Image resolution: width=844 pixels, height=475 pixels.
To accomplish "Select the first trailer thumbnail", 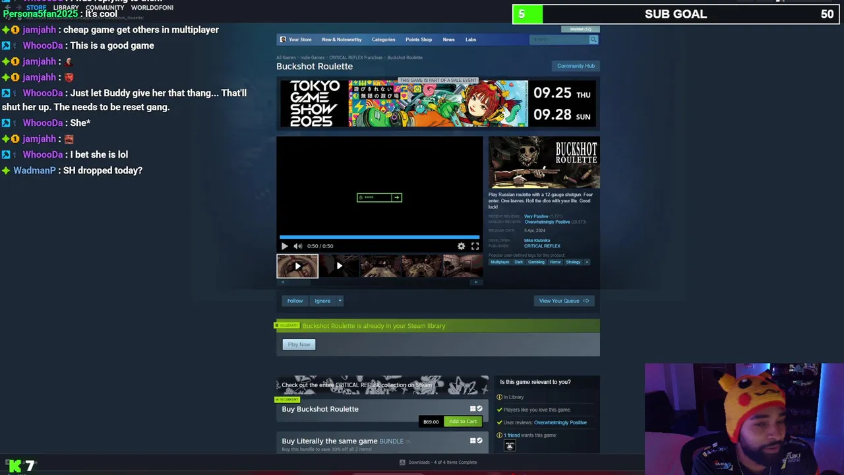I will coord(297,266).
